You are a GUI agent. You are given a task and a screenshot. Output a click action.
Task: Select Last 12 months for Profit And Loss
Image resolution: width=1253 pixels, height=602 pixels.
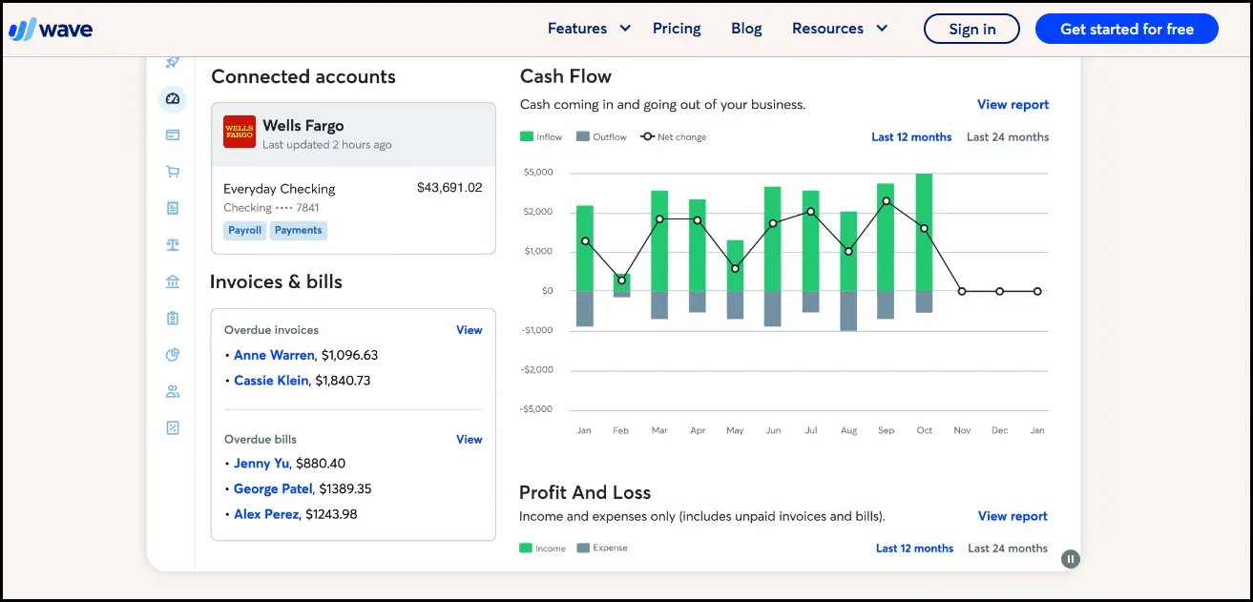(914, 548)
